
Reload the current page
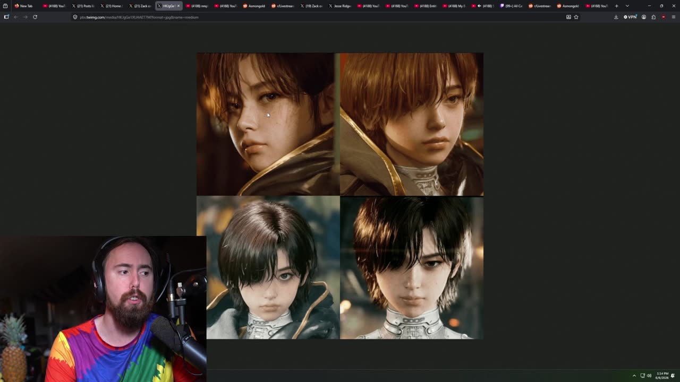[x=35, y=17]
